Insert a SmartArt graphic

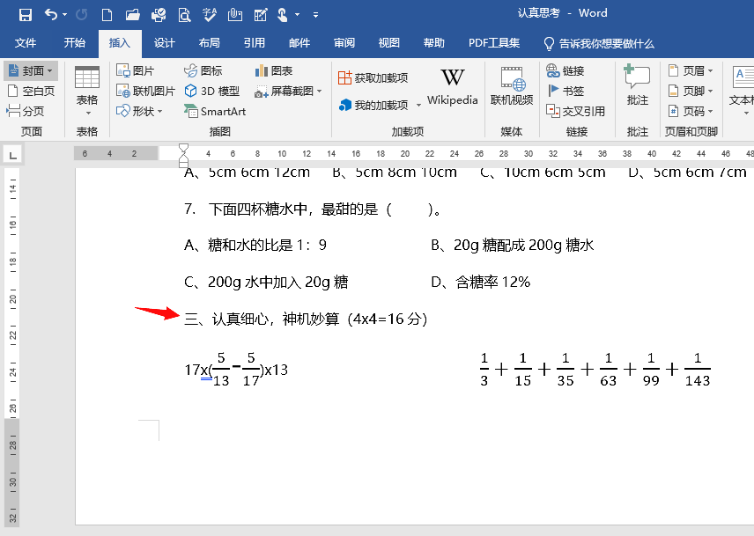[x=215, y=111]
